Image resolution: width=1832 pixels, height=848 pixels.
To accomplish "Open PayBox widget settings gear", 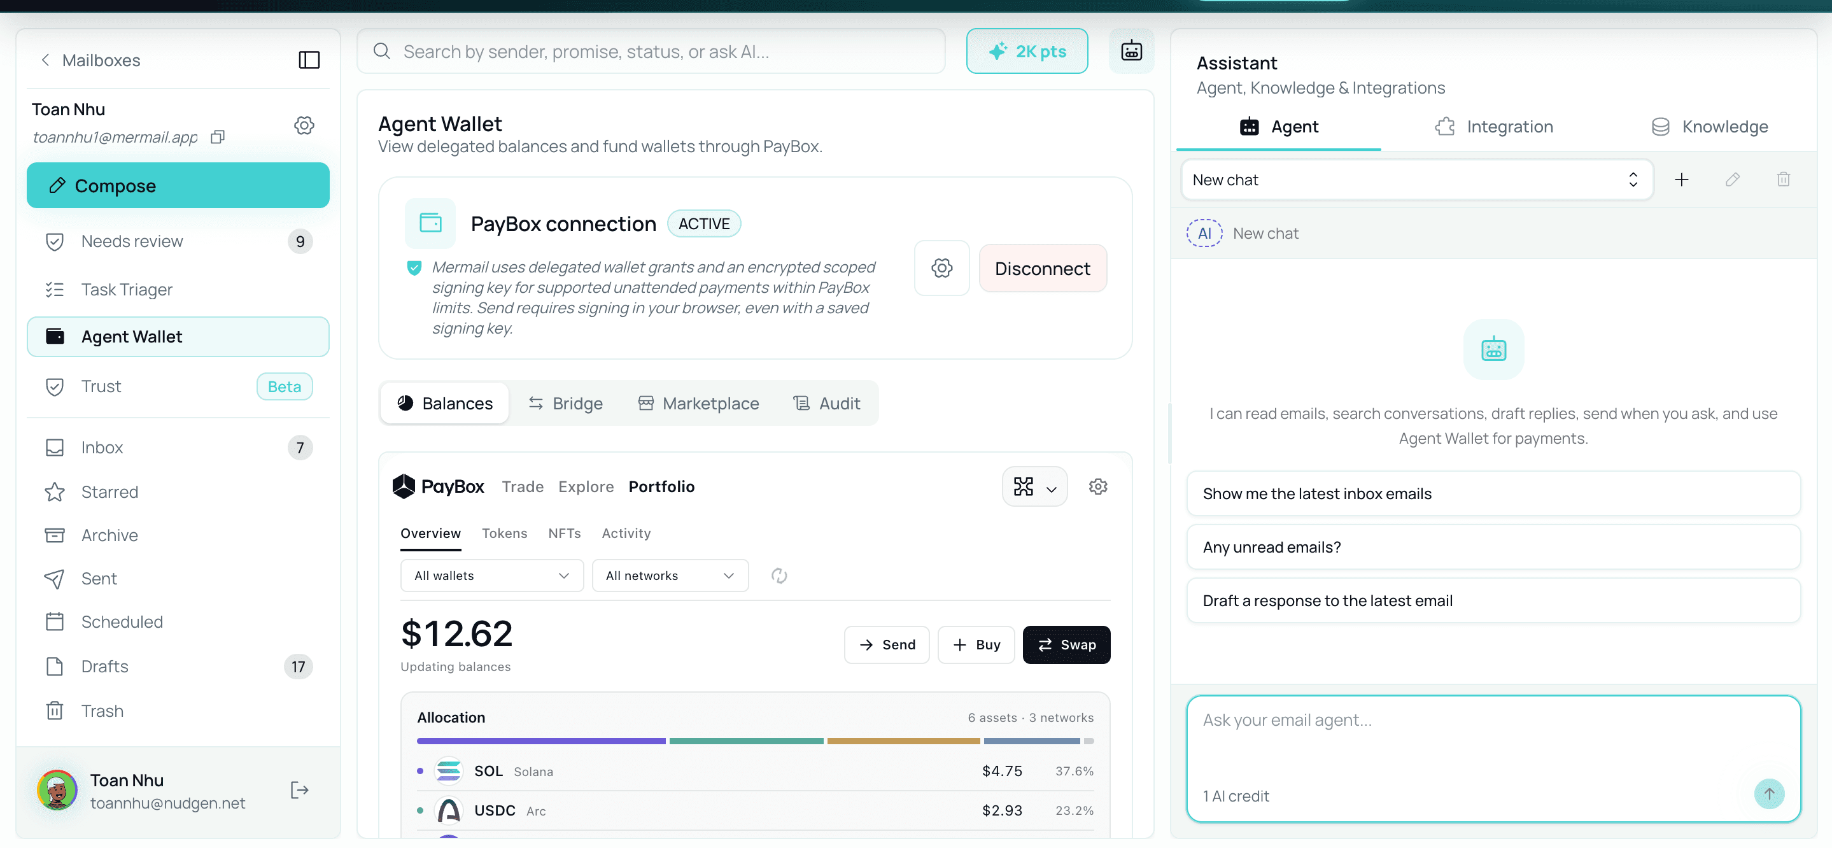I will point(1098,486).
